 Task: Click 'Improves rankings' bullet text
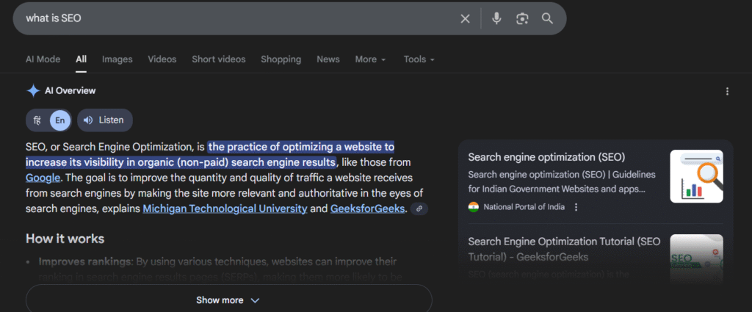[x=85, y=261]
